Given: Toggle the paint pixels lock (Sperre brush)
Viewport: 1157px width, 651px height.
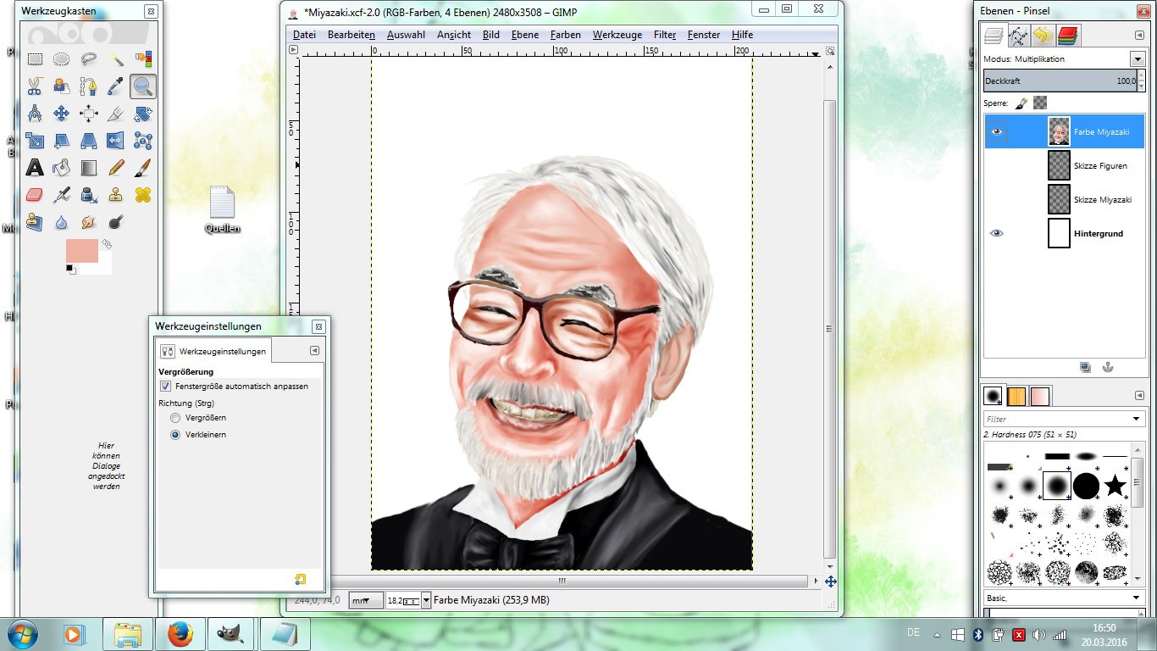Looking at the screenshot, I should click(x=1021, y=103).
